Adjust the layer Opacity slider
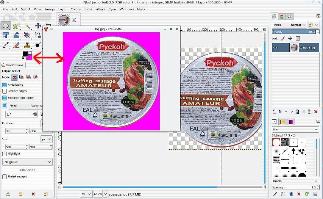 [294, 32]
